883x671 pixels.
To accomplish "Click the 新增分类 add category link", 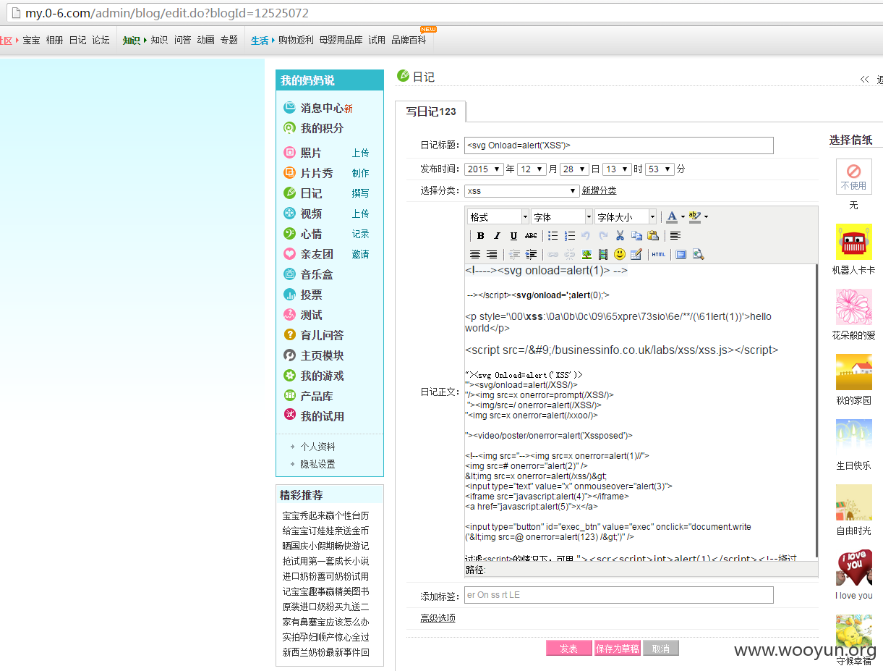I will point(600,191).
